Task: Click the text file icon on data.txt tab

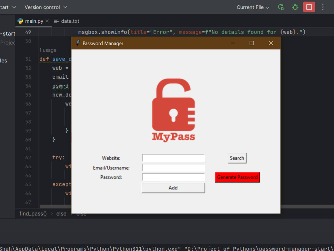Action: tap(56, 21)
